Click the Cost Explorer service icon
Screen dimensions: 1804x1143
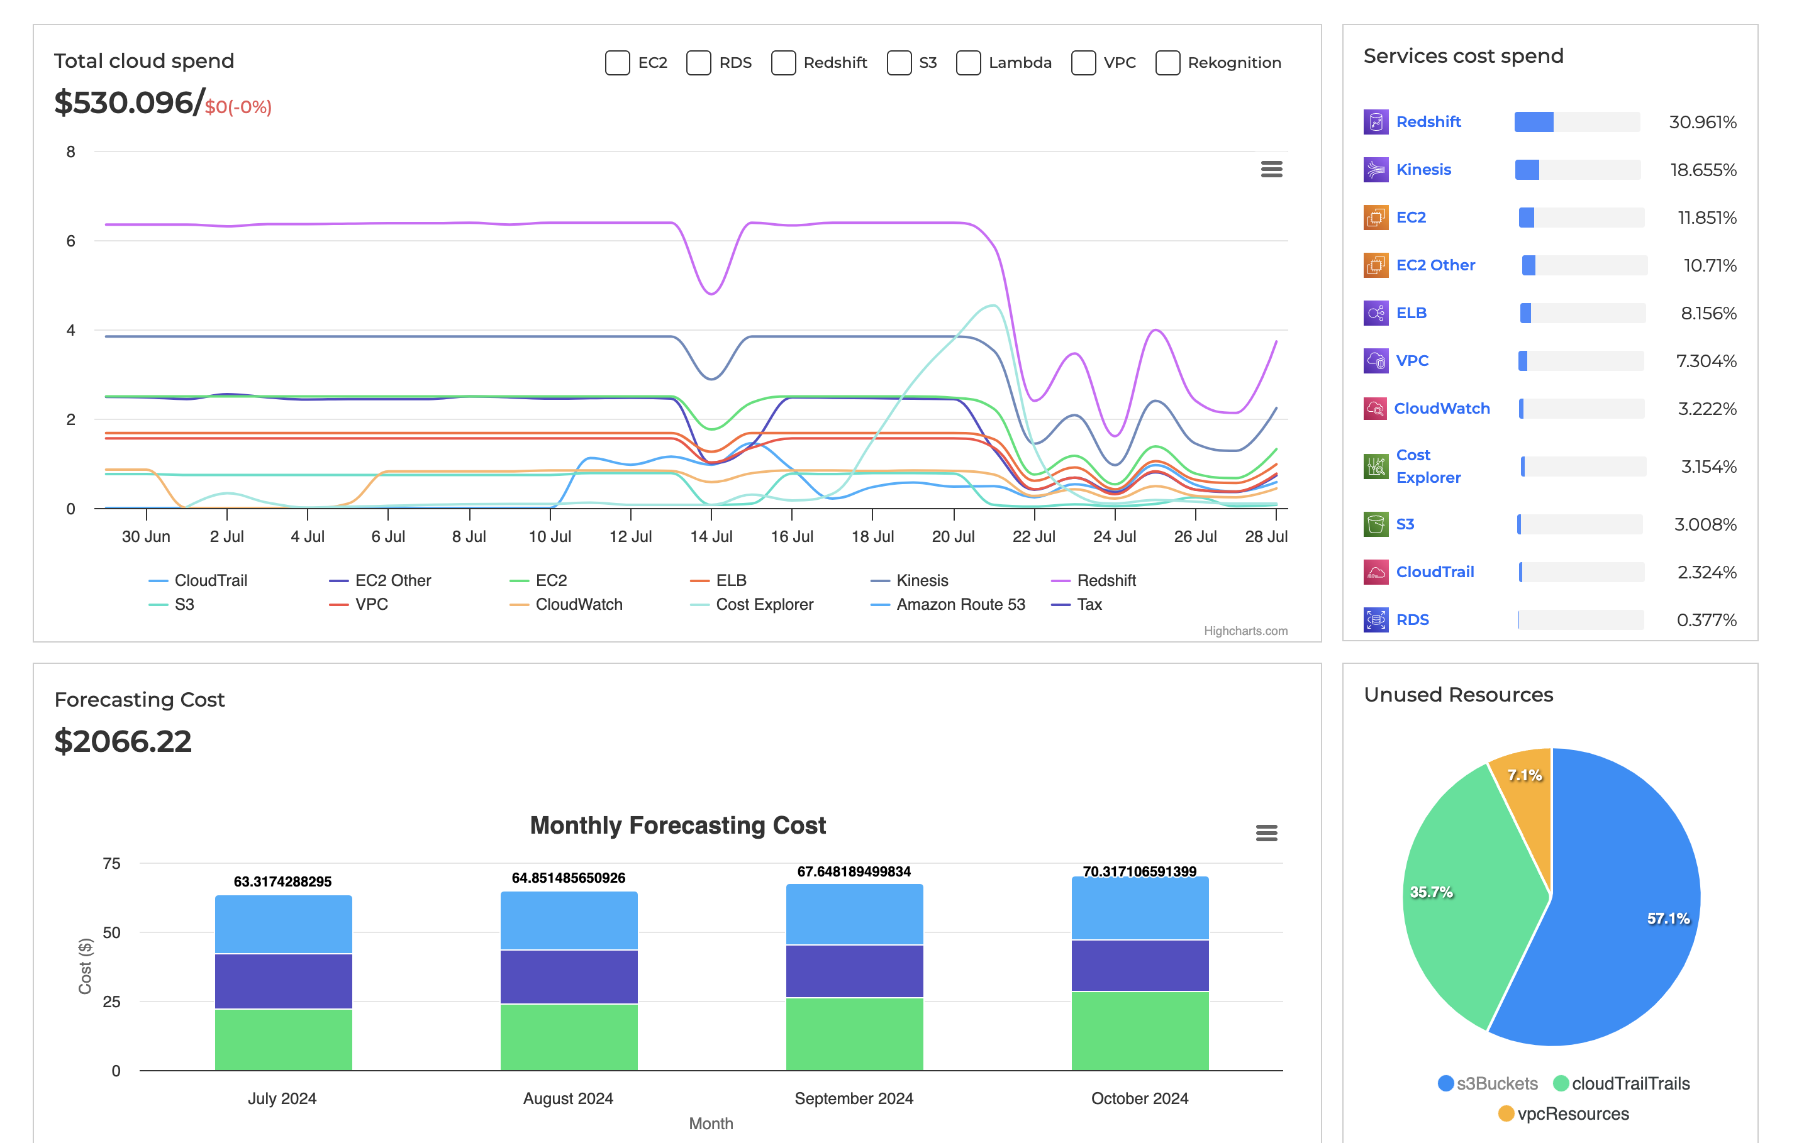pos(1375,467)
